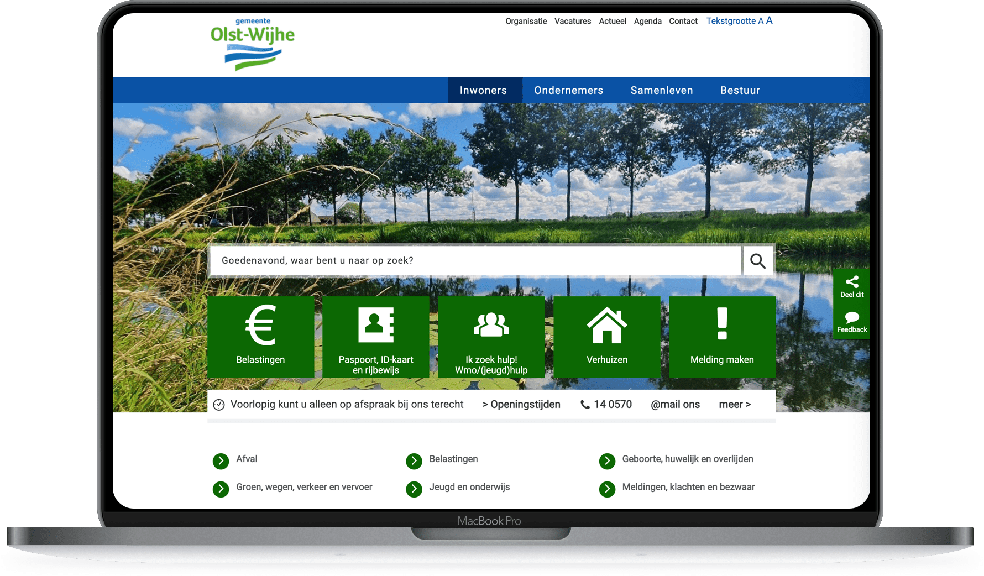This screenshot has width=984, height=576.
Task: Click the large A to enlarge text size
Action: pos(769,20)
